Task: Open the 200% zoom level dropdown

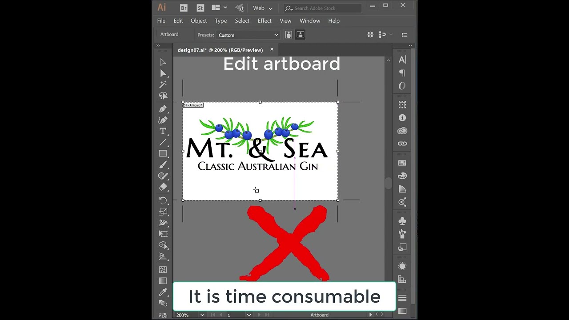Action: [x=203, y=315]
